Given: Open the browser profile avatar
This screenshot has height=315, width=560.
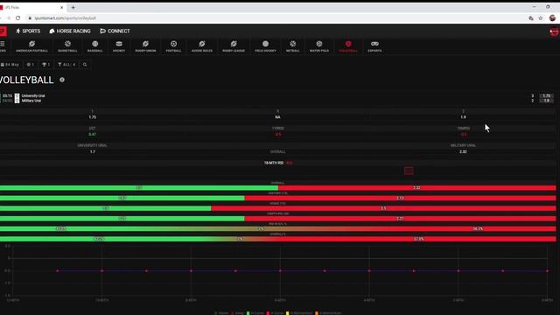Looking at the screenshot, I should (x=552, y=17).
